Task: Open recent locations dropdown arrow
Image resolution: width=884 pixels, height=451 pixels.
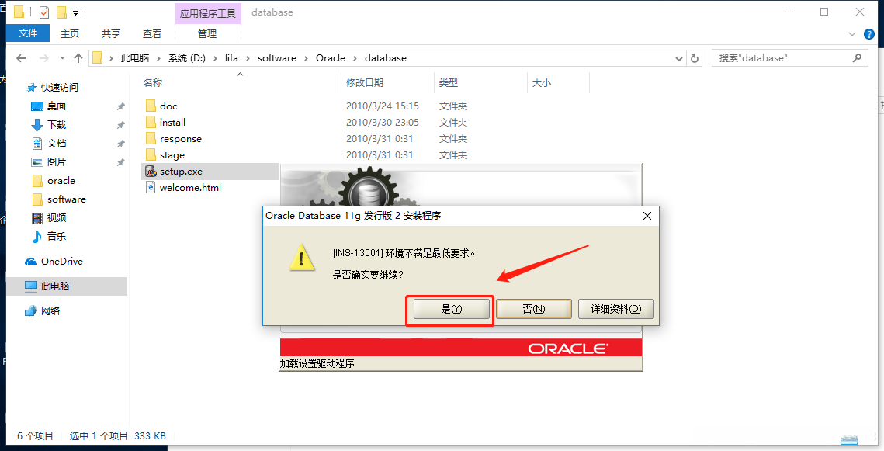Action: pos(62,58)
